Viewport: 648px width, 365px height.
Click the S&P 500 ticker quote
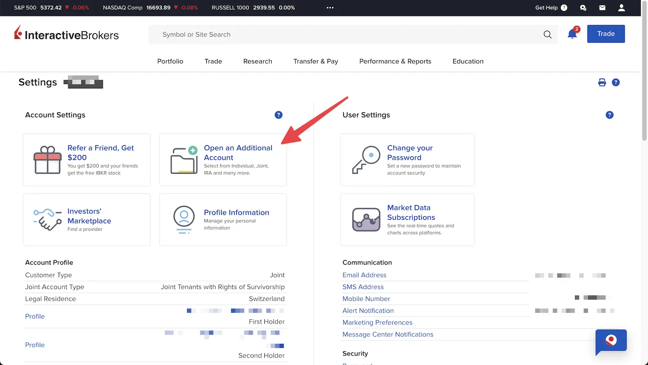coord(51,8)
